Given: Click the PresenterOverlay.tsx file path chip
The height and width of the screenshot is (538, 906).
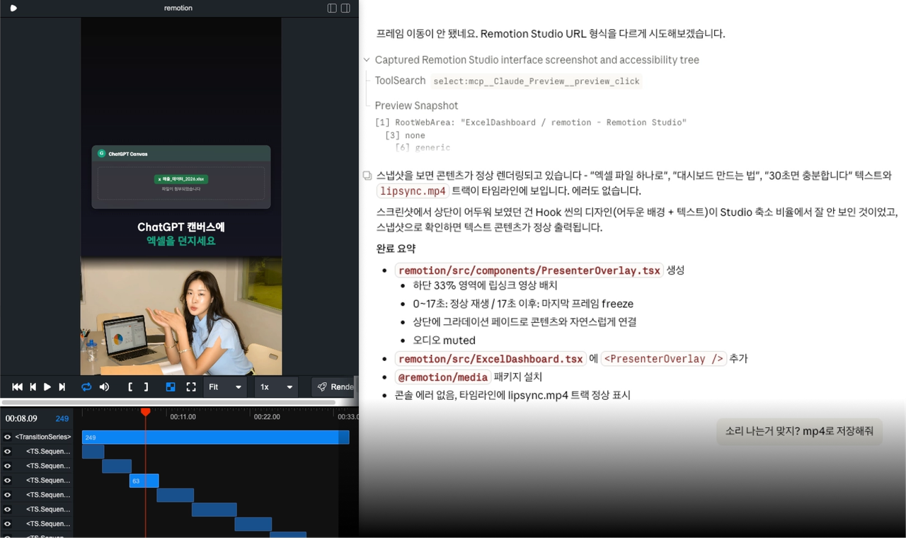Looking at the screenshot, I should pos(529,270).
